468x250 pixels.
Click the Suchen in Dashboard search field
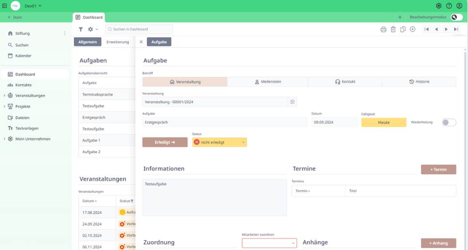140,30
